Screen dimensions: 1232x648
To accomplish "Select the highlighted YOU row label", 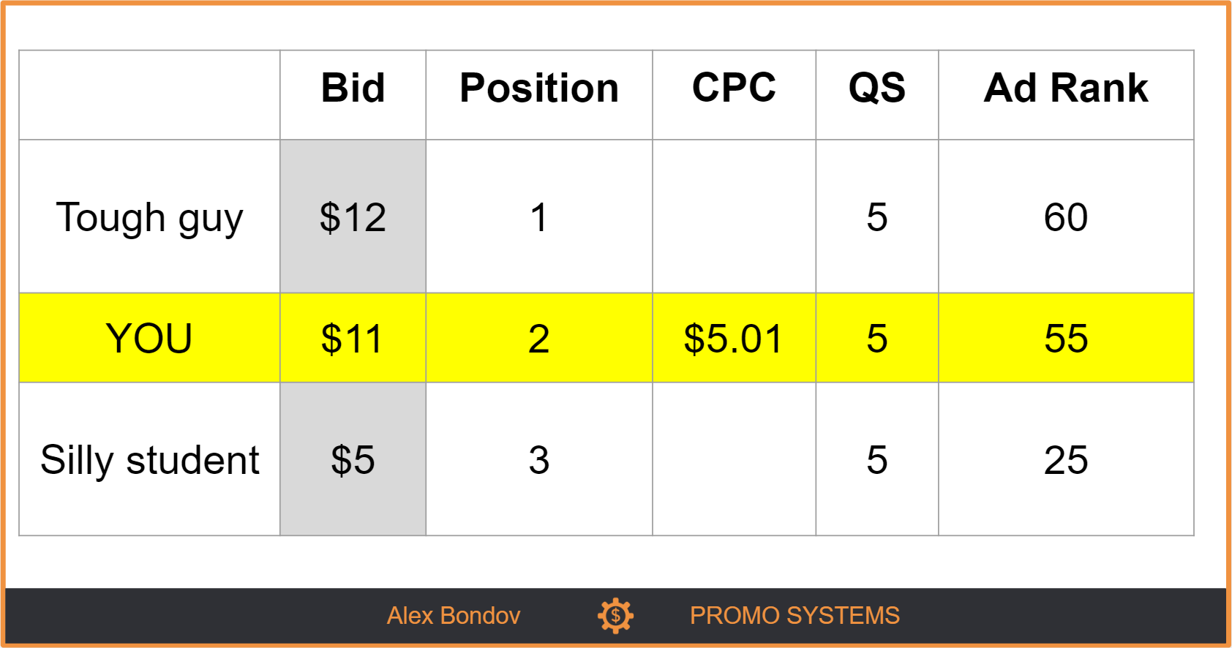I will coord(149,338).
